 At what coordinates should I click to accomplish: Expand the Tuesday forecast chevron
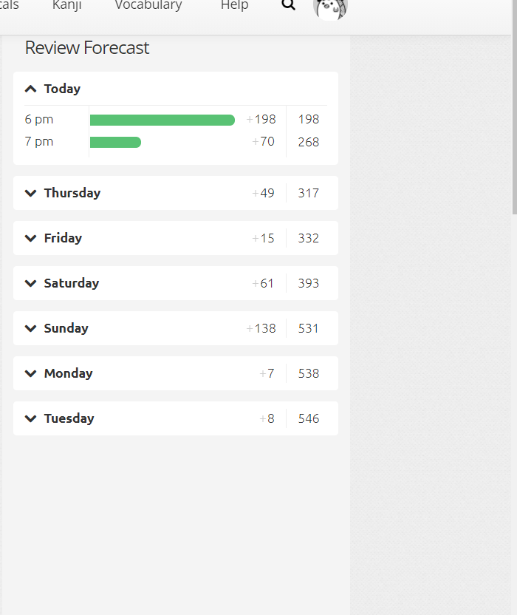pos(30,418)
